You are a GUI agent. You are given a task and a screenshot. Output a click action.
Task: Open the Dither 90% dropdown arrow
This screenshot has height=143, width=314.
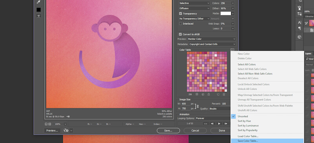[x=233, y=8]
